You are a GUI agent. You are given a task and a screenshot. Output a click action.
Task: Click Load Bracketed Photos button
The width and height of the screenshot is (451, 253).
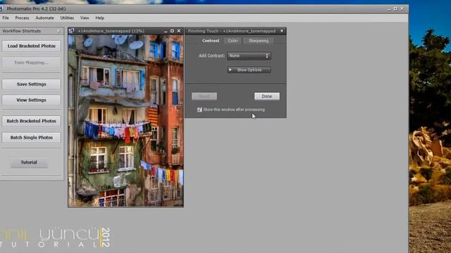[31, 46]
